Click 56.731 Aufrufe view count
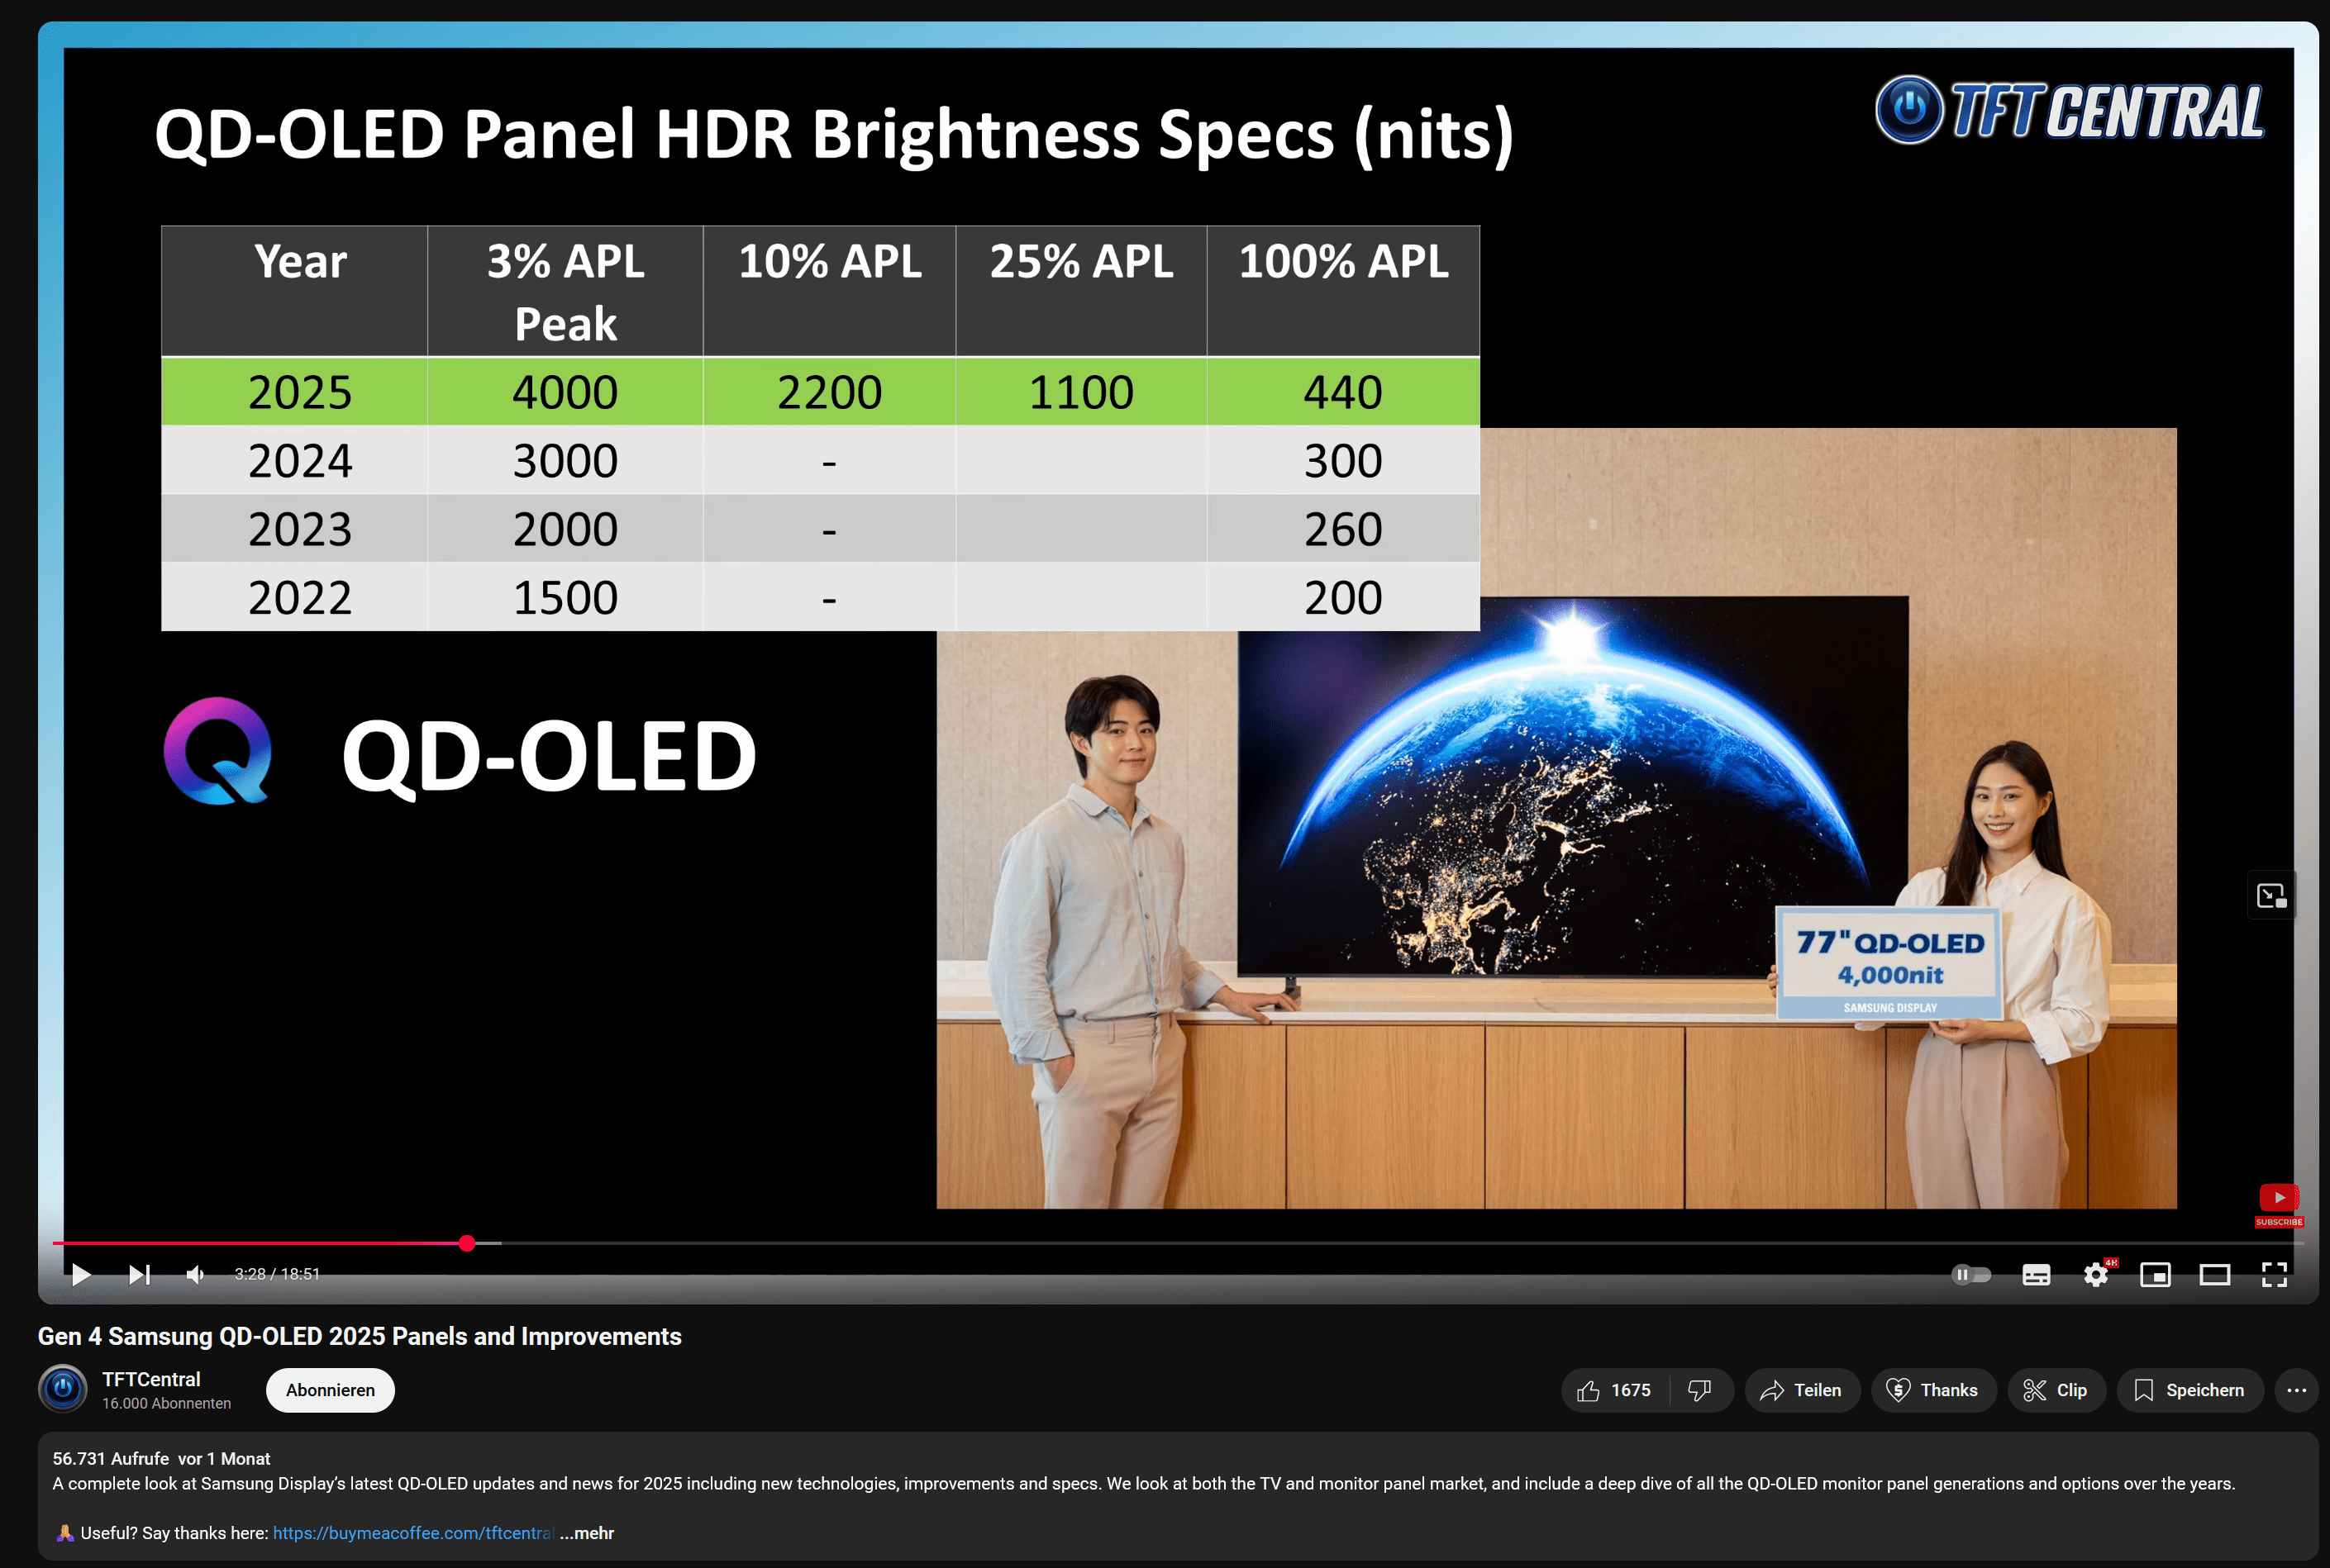This screenshot has height=1568, width=2330. (110, 1459)
